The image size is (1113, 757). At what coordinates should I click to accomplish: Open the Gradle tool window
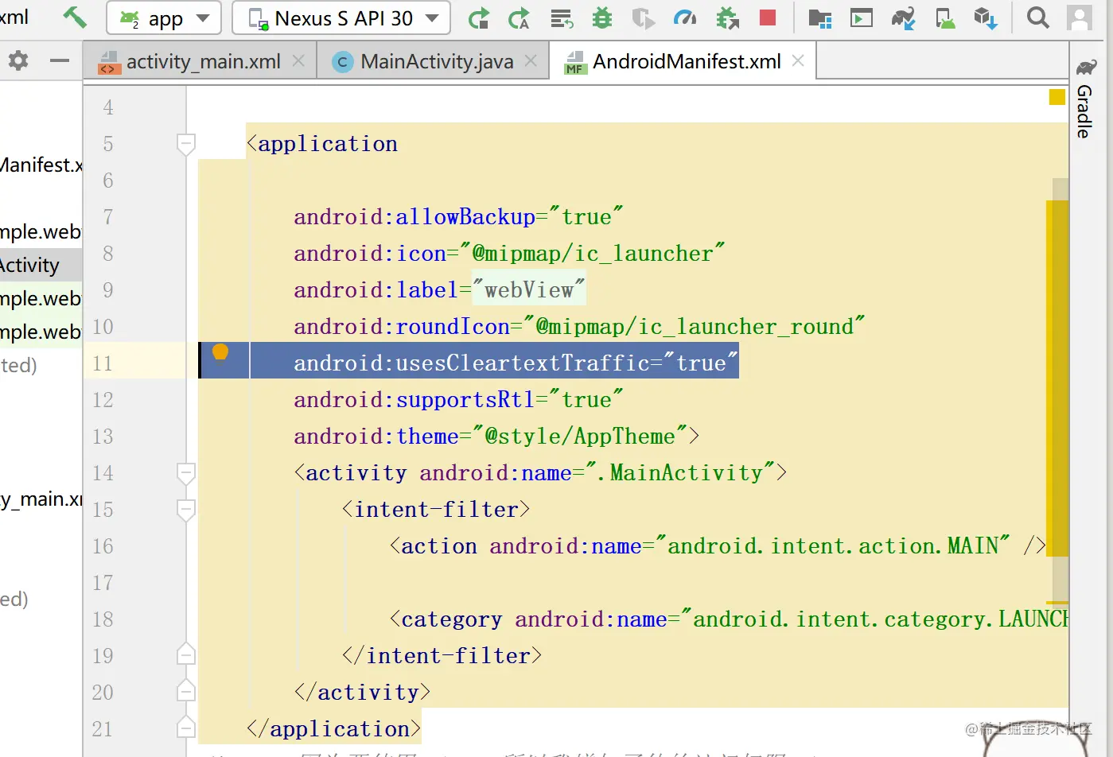[x=1085, y=99]
